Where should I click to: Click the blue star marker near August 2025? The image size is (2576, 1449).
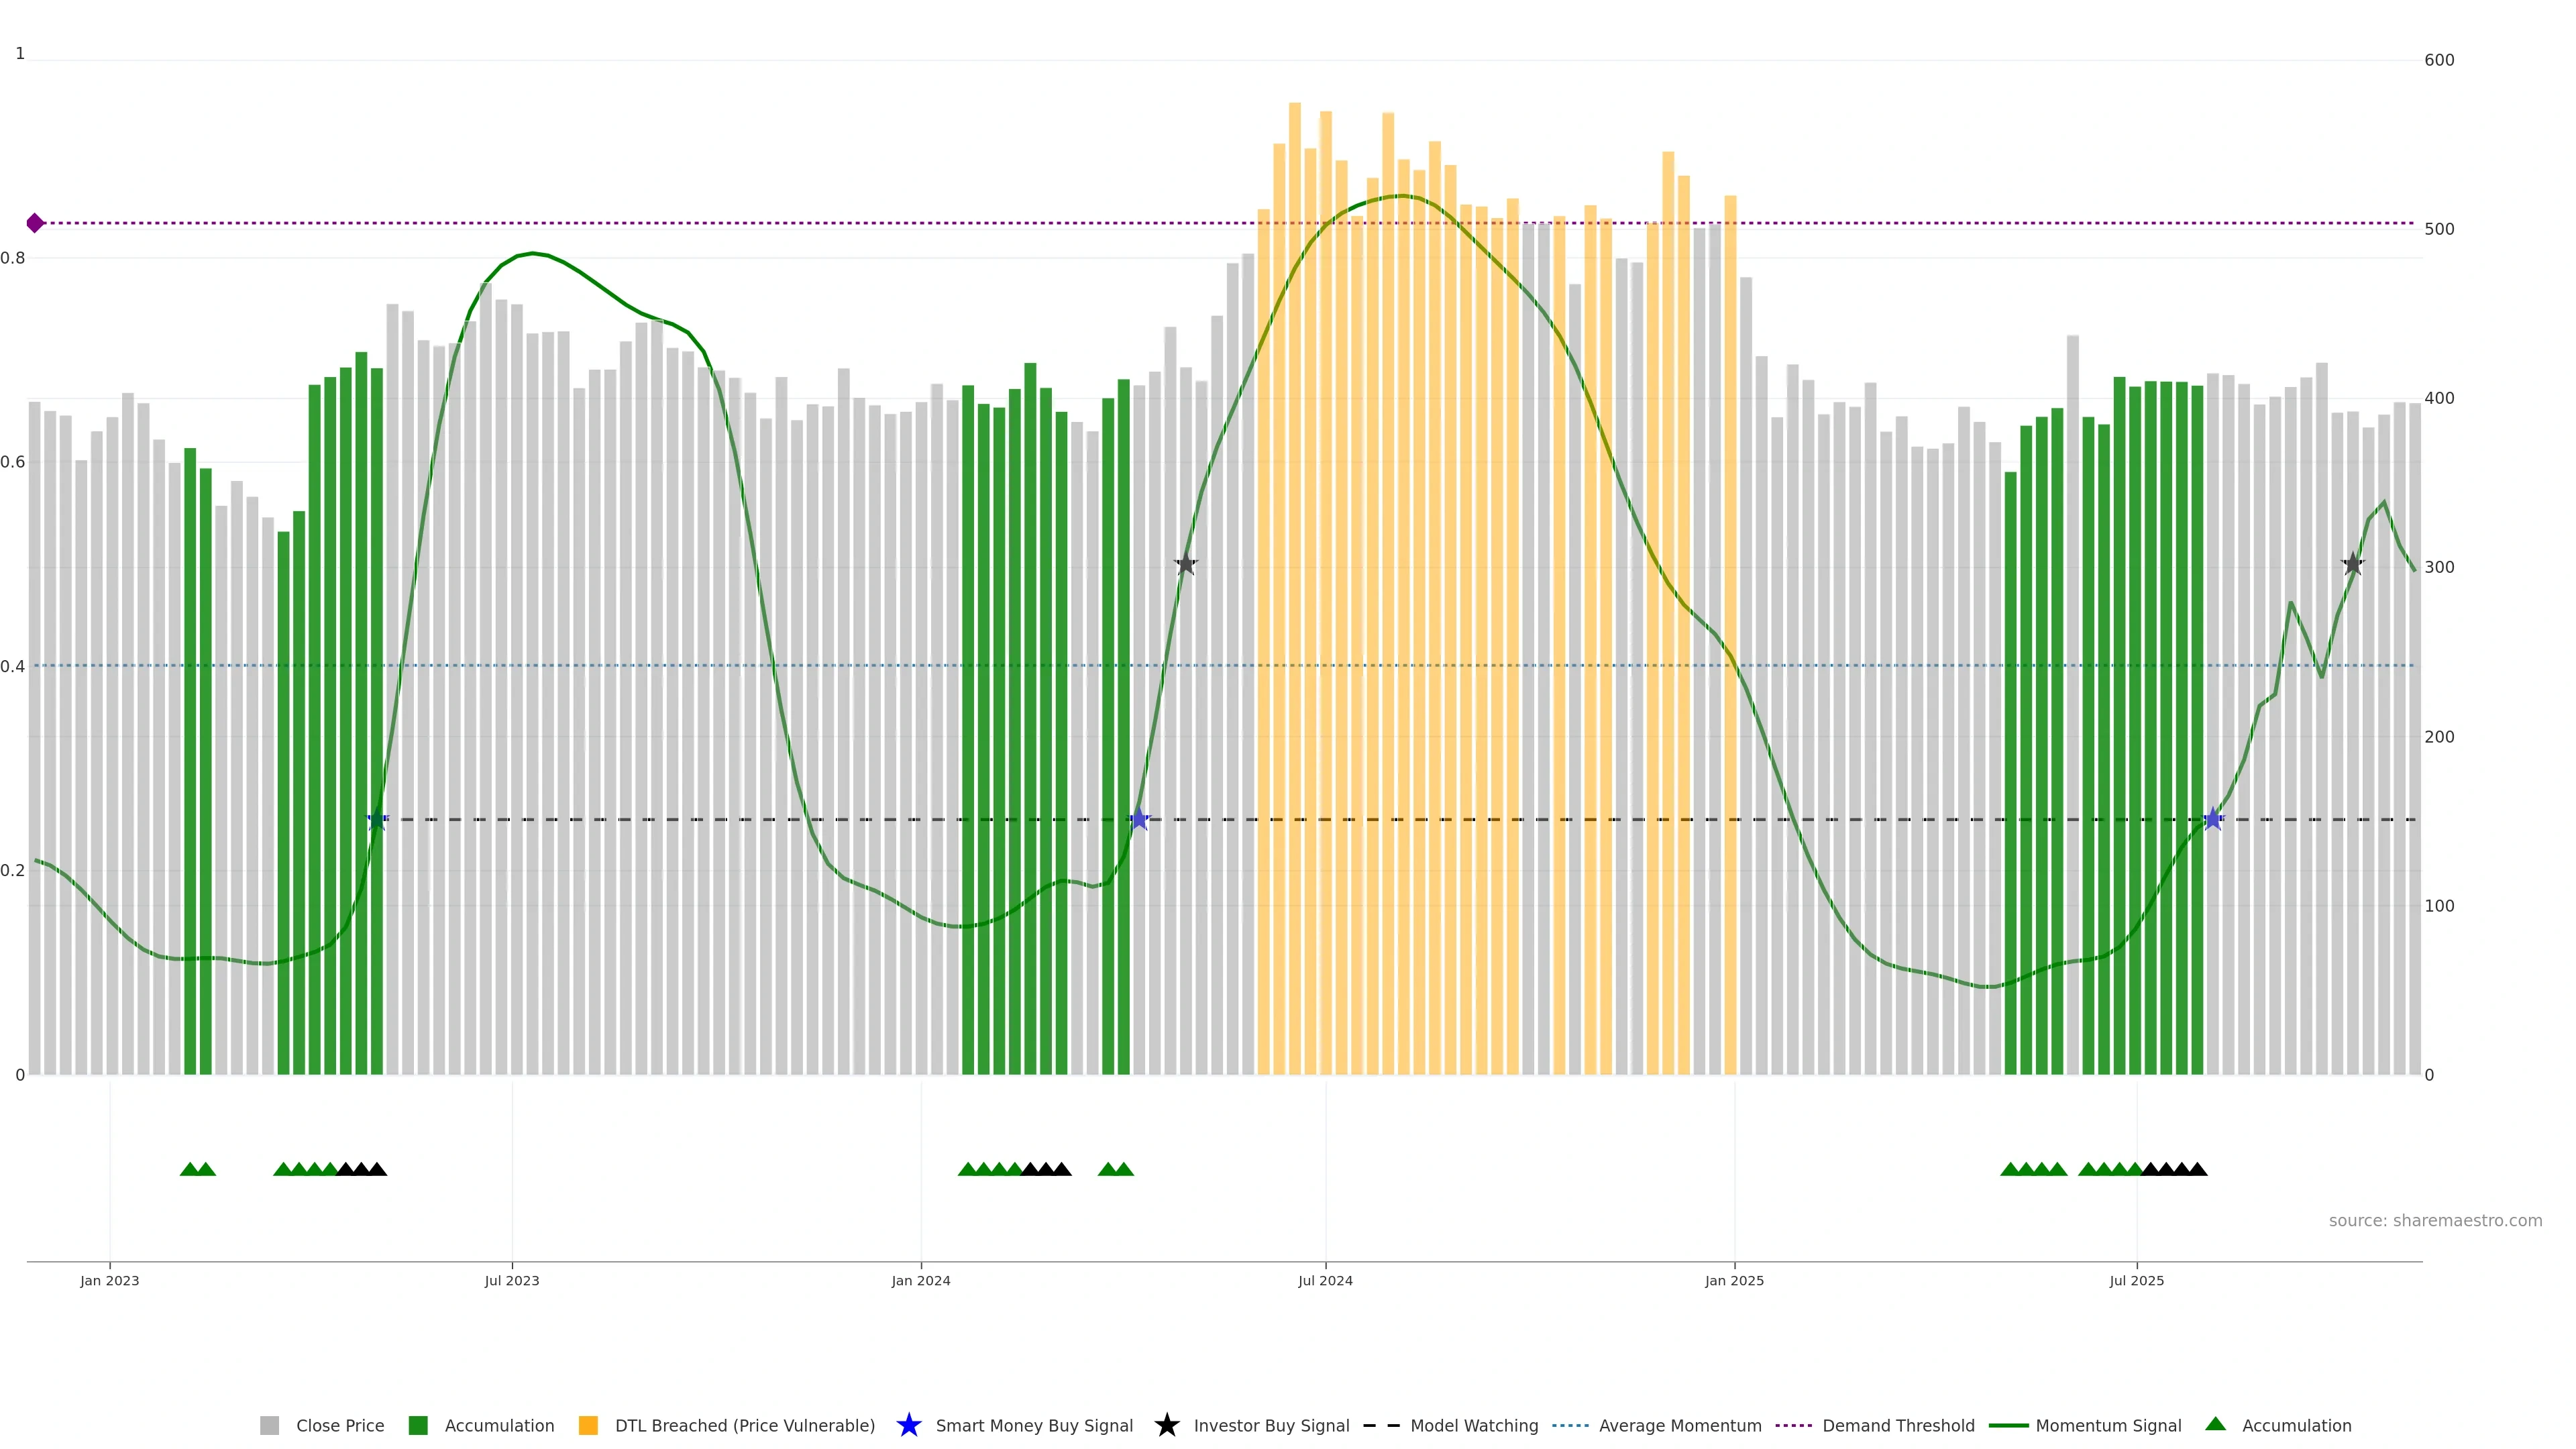[2213, 819]
